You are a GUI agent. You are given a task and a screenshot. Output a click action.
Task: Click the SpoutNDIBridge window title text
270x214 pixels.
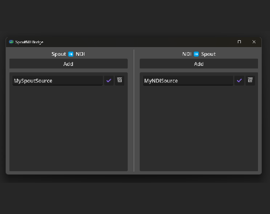29,42
